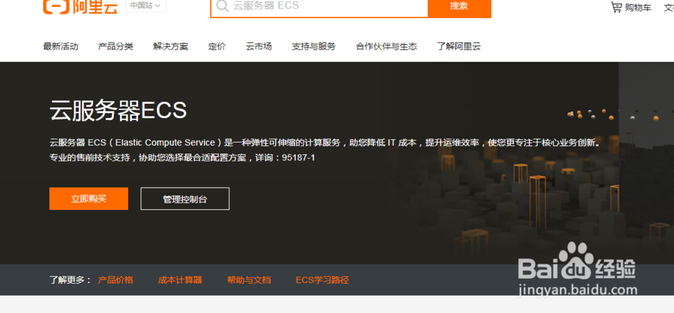
Task: Open the 购物车 link
Action: (x=638, y=7)
